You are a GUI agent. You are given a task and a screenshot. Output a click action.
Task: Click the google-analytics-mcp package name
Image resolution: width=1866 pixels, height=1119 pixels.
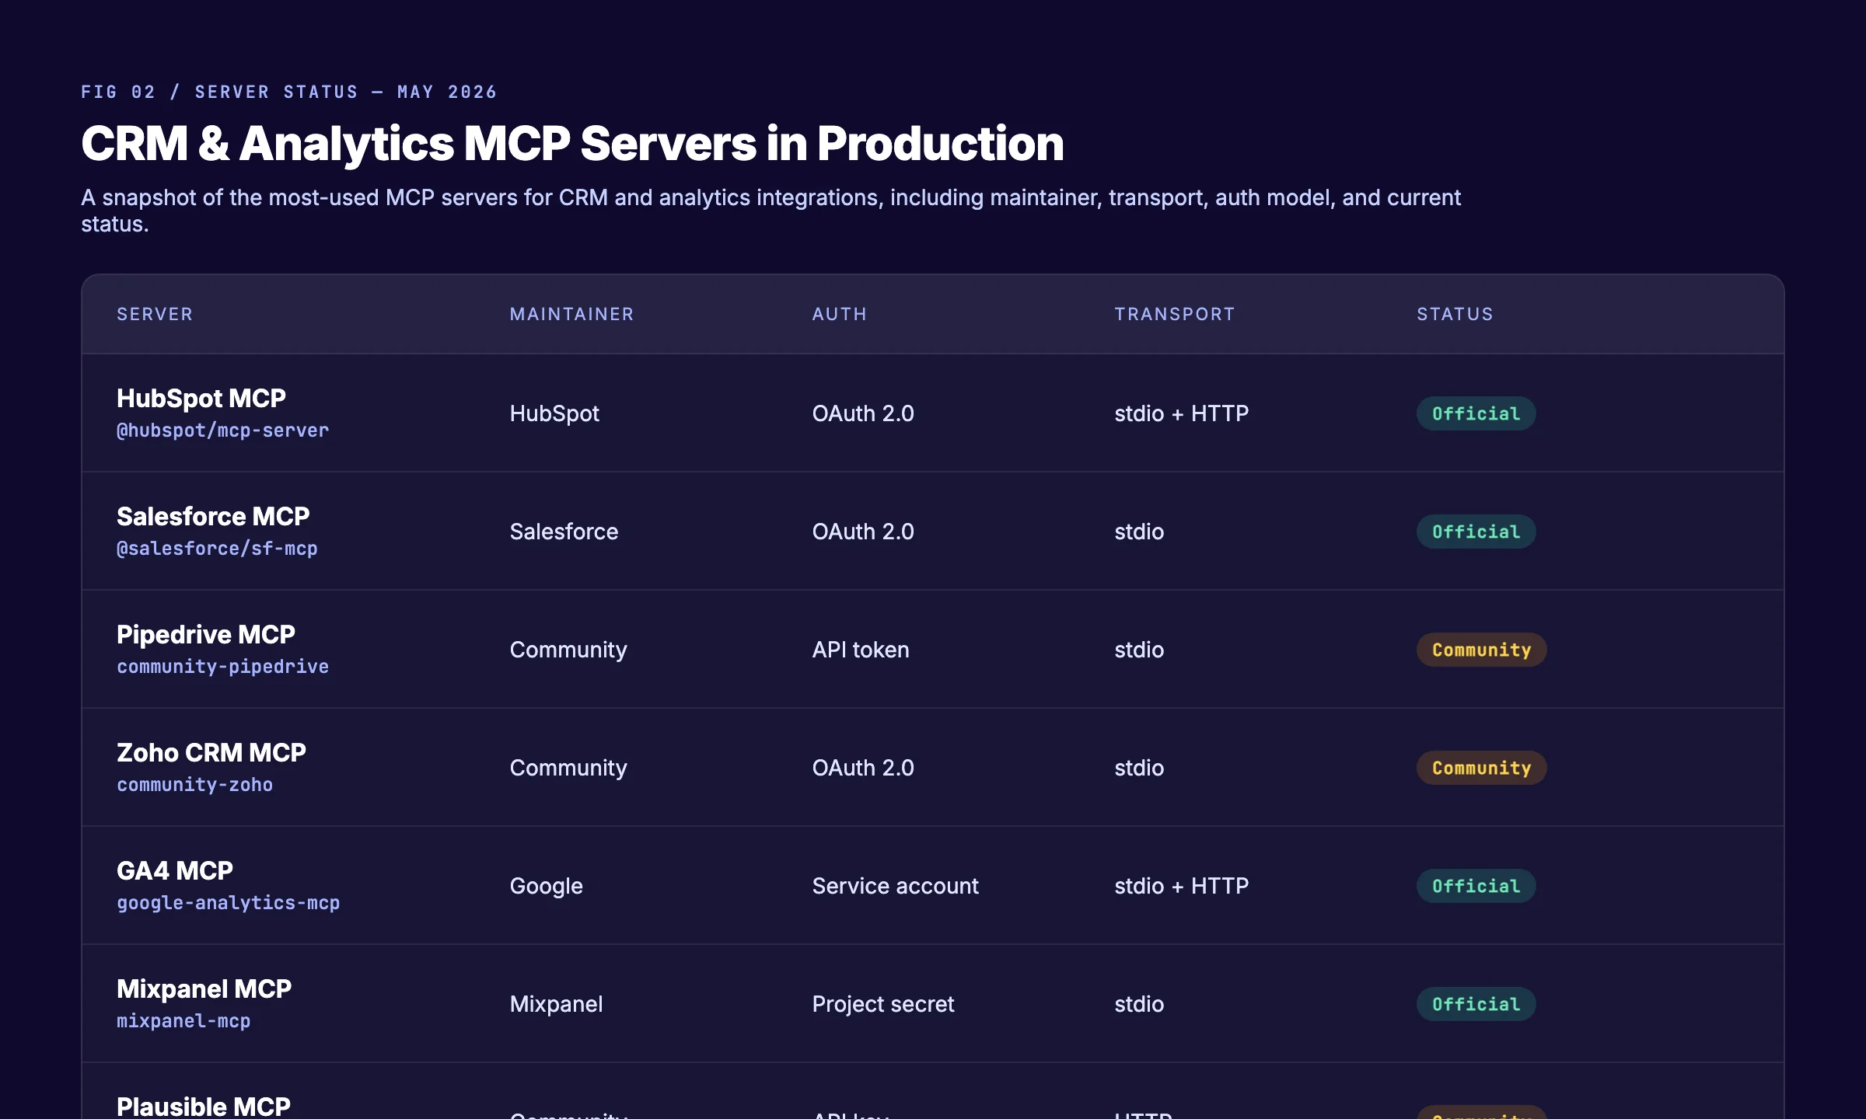(x=228, y=903)
